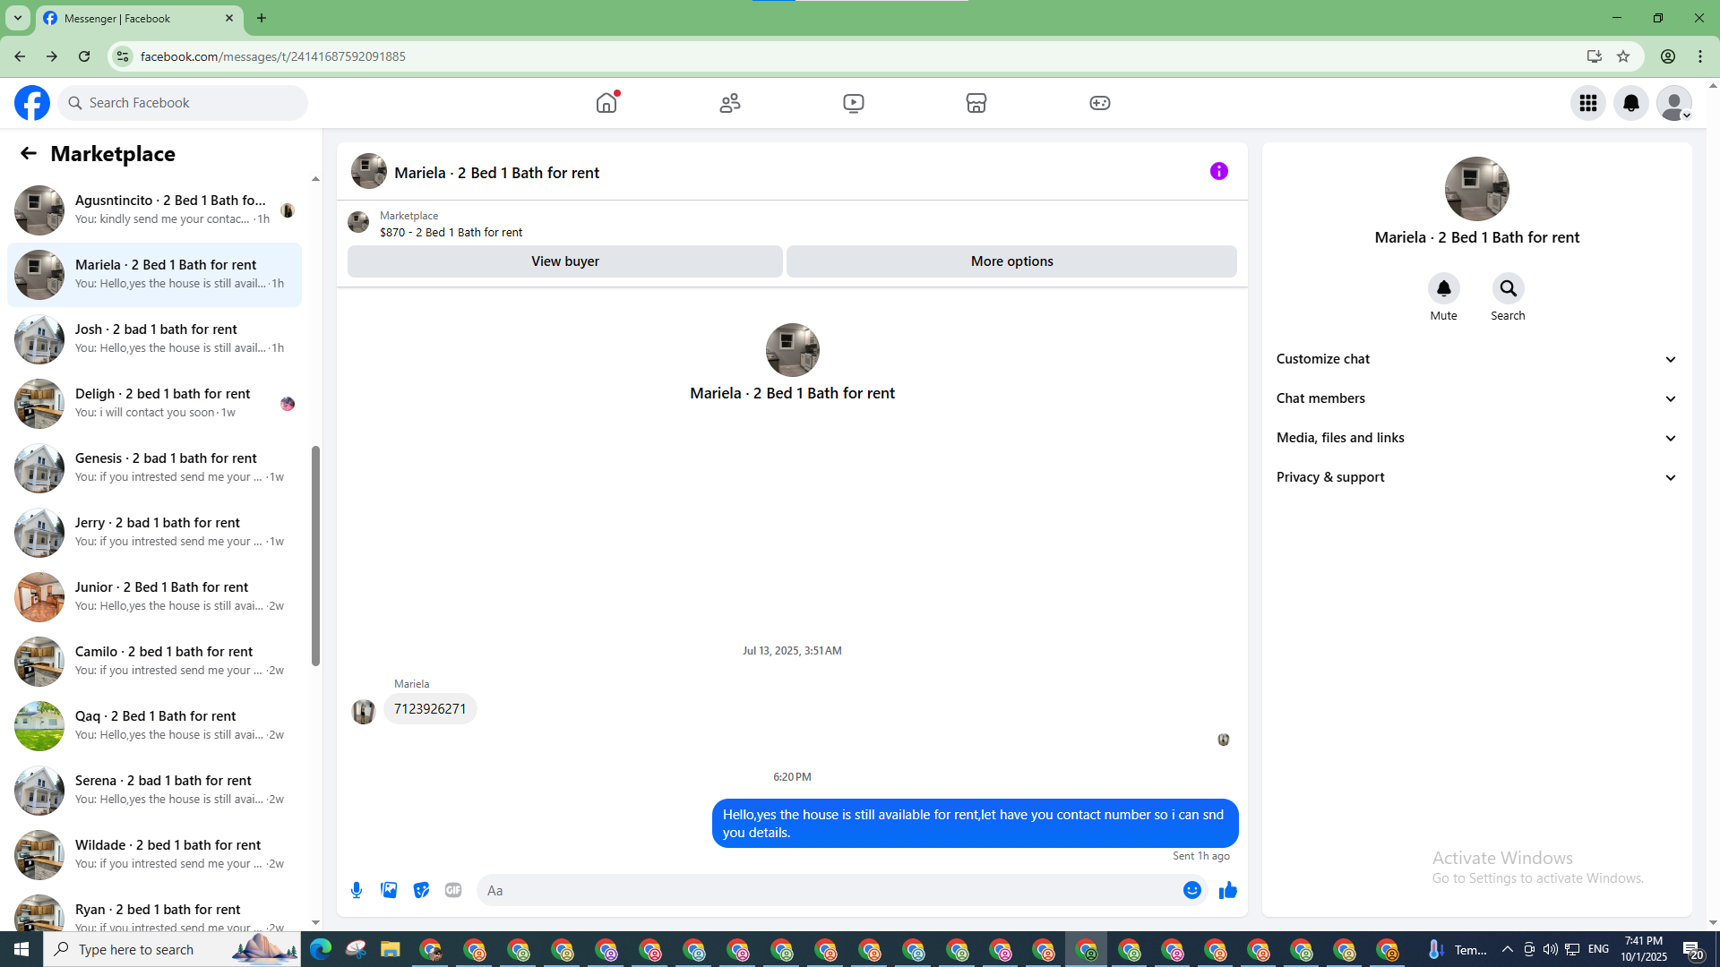Open the Facebook logo home link
This screenshot has width=1720, height=967.
pos(32,103)
